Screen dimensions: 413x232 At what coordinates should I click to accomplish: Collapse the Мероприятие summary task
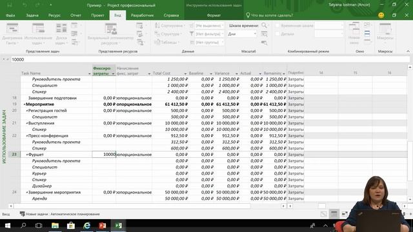[x=25, y=104]
